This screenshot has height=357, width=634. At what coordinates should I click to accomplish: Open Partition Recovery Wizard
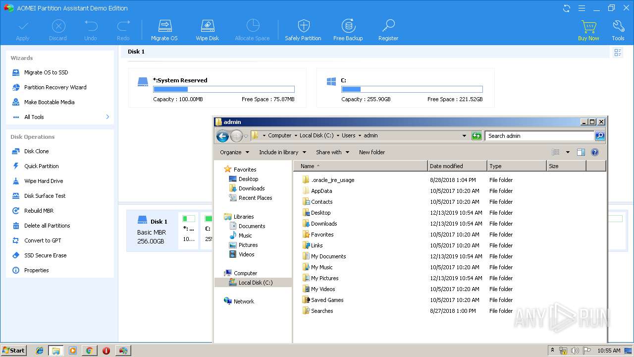[55, 87]
